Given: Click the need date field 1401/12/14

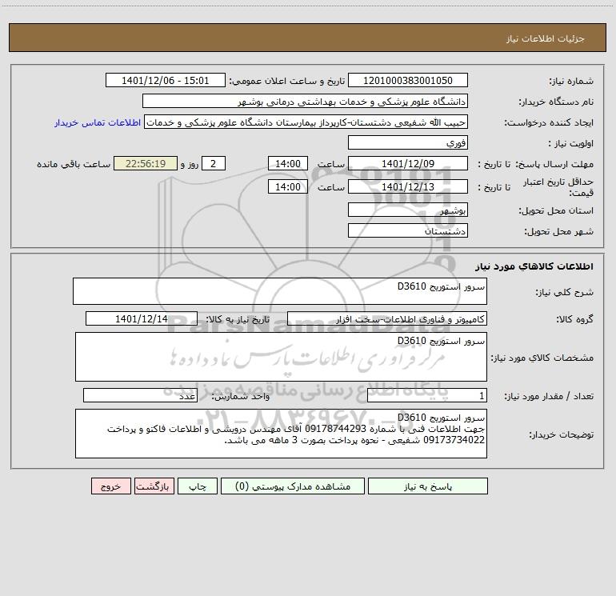Looking at the screenshot, I should (x=142, y=318).
